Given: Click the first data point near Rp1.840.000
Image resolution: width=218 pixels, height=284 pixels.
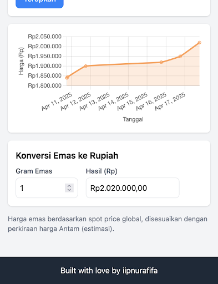Looking at the screenshot, I should tap(67, 78).
